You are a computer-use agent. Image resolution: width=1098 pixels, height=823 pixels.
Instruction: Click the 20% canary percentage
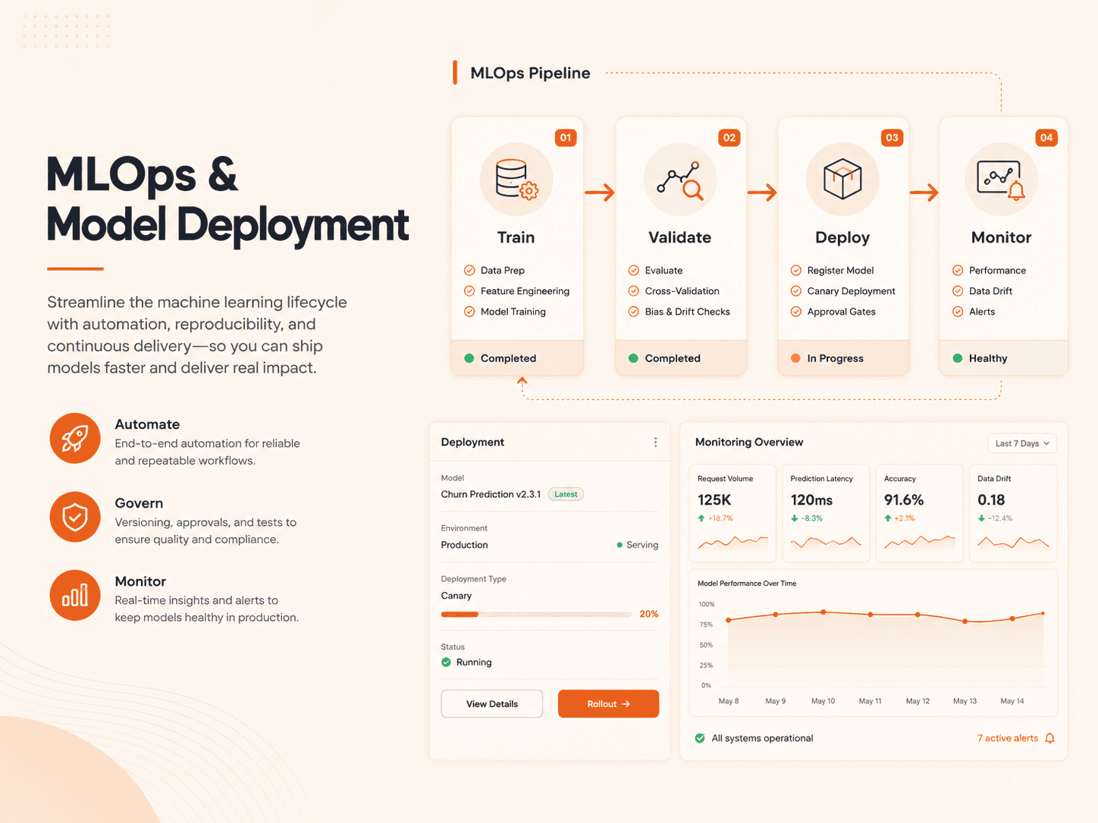point(649,614)
